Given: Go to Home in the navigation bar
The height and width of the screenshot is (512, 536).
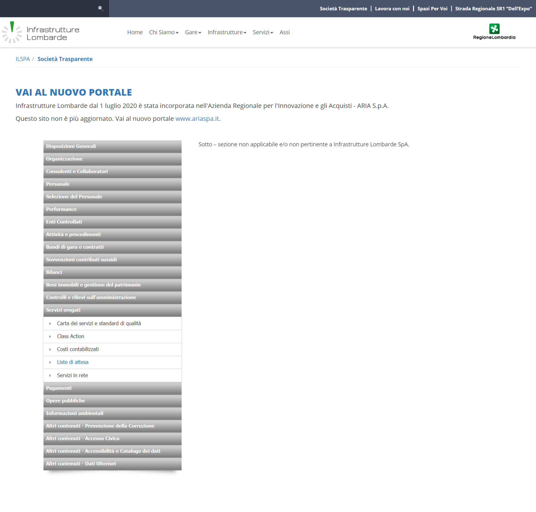Looking at the screenshot, I should [x=135, y=32].
